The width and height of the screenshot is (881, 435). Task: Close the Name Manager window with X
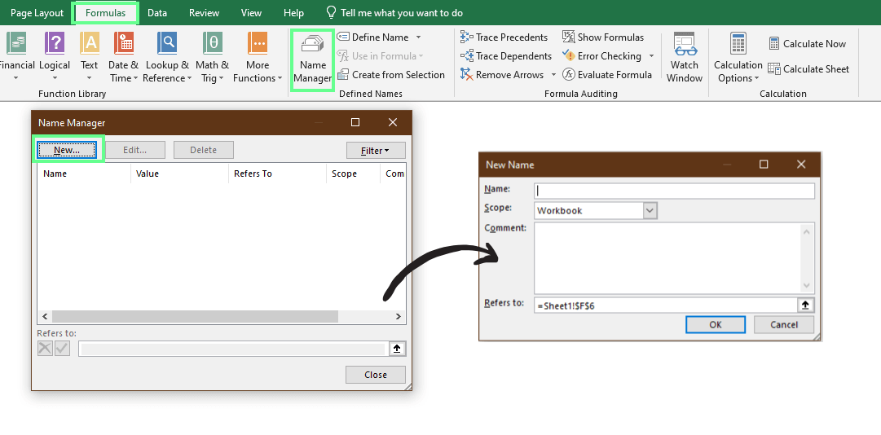[393, 122]
